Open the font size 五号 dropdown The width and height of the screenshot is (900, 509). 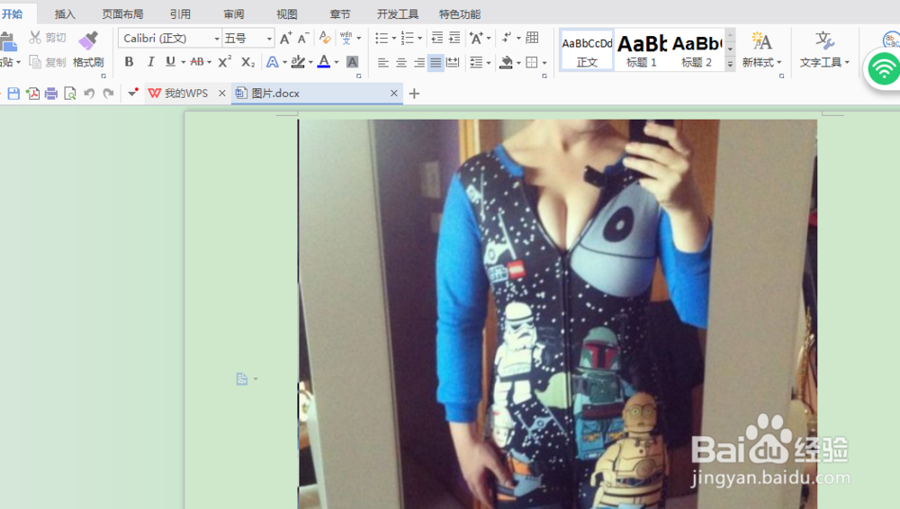[268, 39]
